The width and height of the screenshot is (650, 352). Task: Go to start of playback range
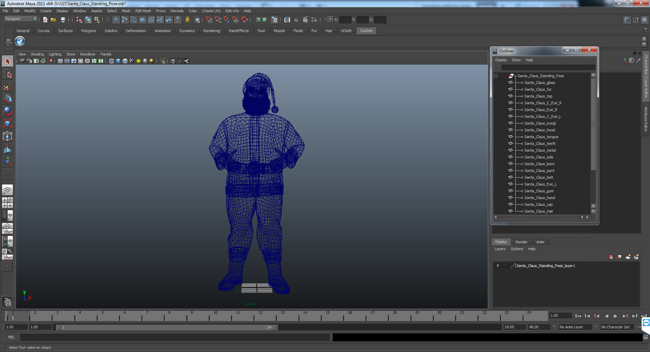[578, 316]
